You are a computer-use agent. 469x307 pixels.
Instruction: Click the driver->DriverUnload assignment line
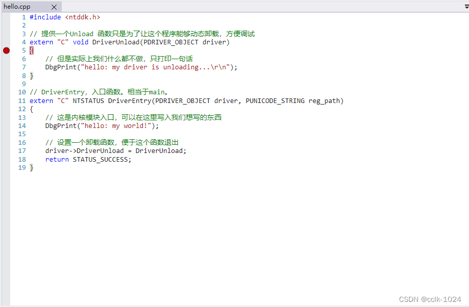click(x=116, y=150)
